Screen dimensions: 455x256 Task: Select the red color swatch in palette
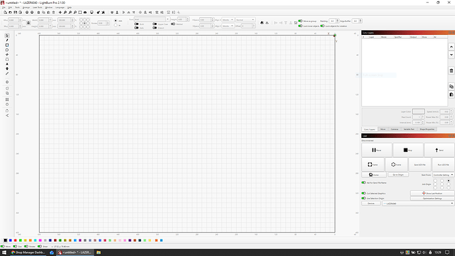pos(15,240)
